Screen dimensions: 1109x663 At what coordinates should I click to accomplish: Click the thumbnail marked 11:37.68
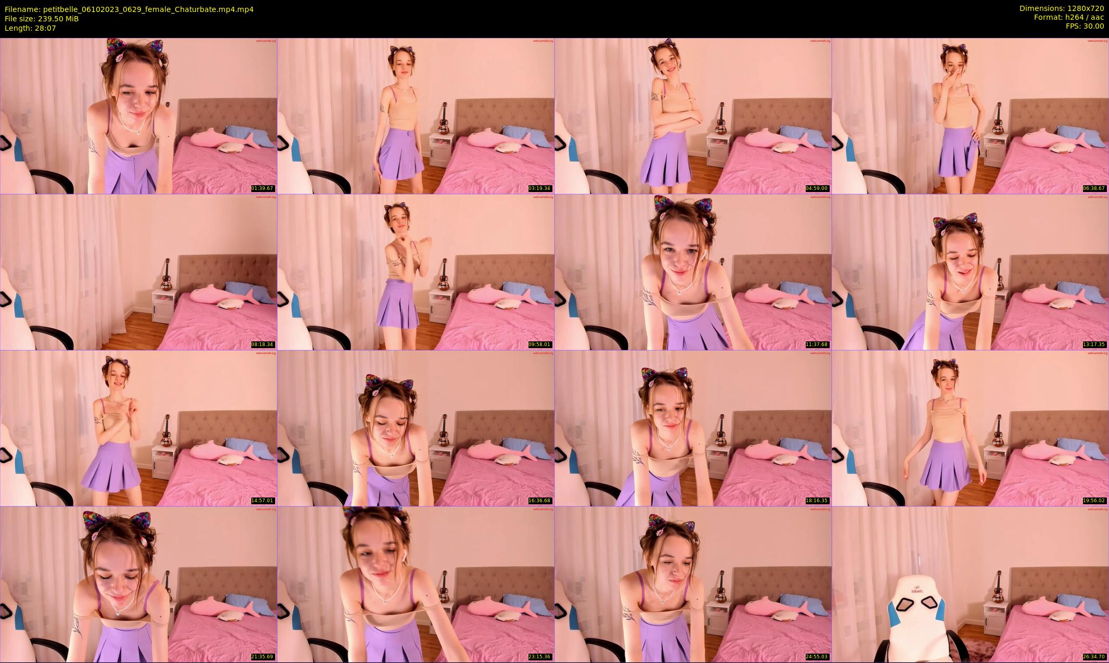693,272
